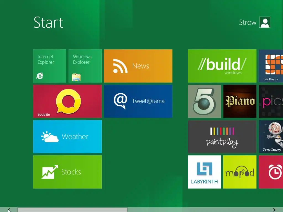The height and width of the screenshot is (212, 283).
Task: Open the alarm clock tile
Action: 271,172
